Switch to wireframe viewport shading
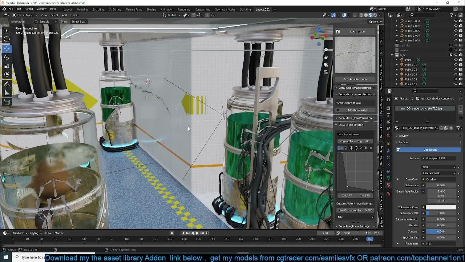This screenshot has height=262, width=465. [361, 15]
